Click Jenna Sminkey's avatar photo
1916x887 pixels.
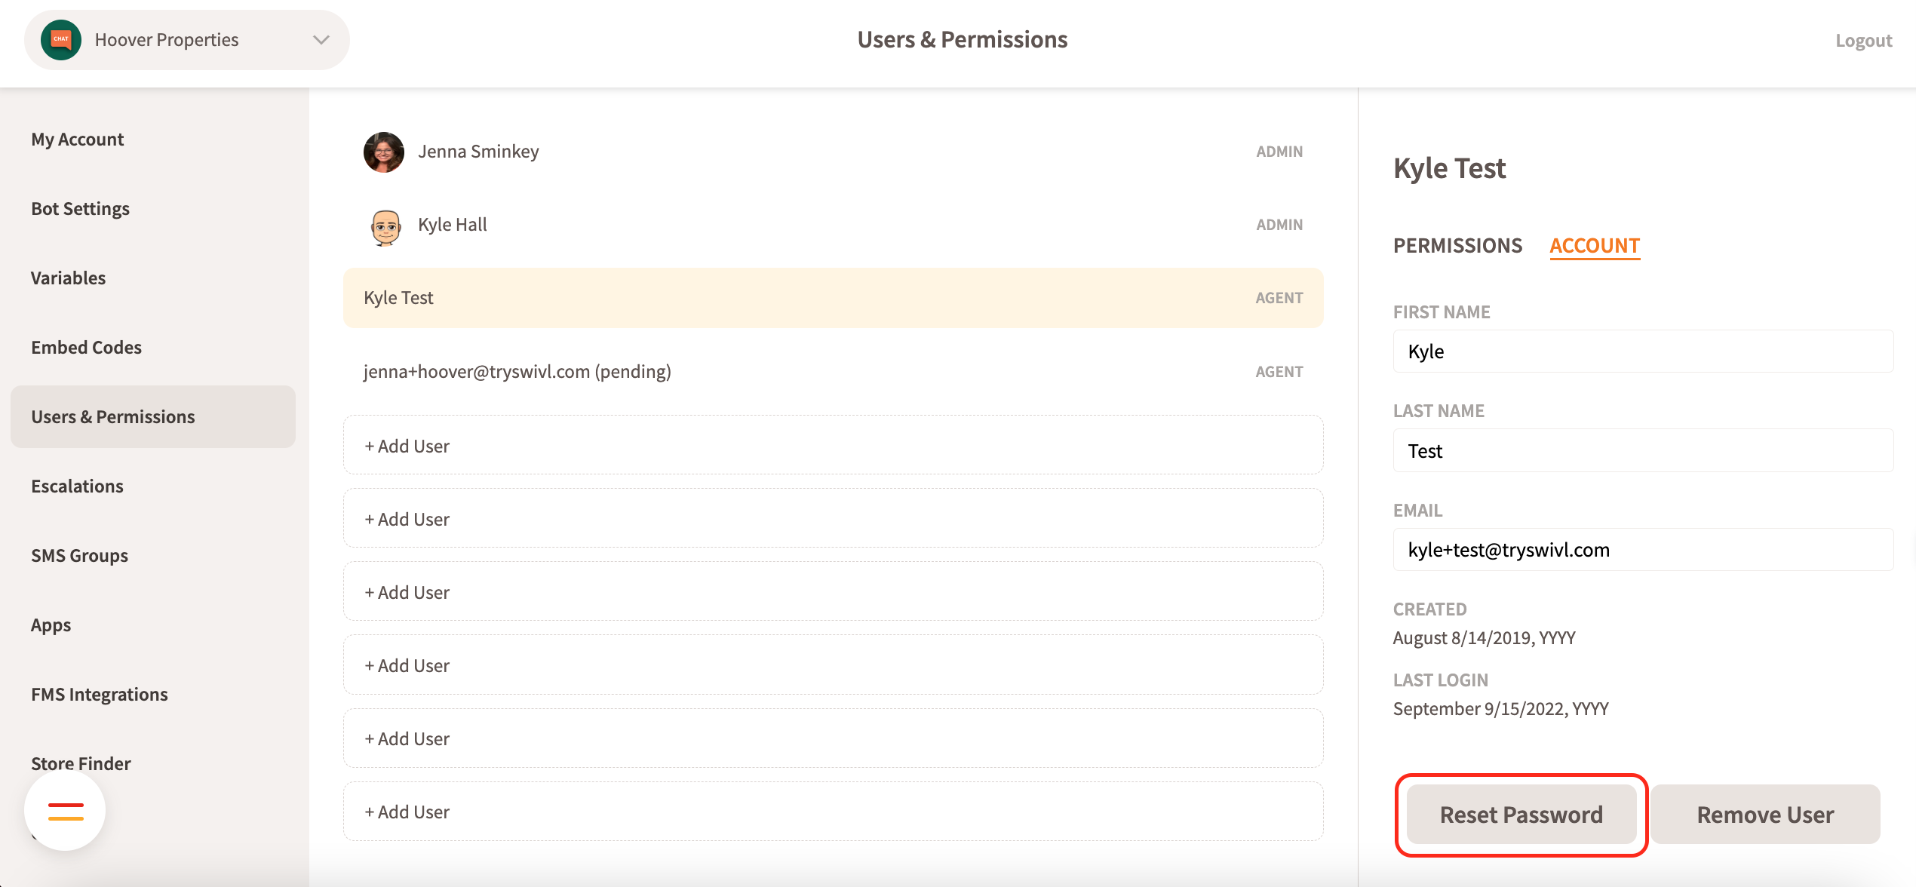click(383, 152)
